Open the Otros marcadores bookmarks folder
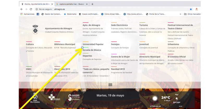The image size is (219, 109). (192, 14)
